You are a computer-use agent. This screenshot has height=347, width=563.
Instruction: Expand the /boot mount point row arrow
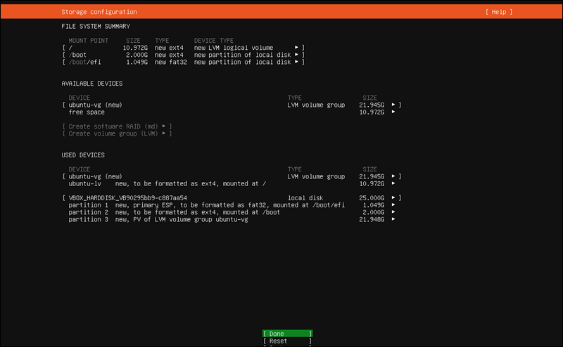point(296,55)
